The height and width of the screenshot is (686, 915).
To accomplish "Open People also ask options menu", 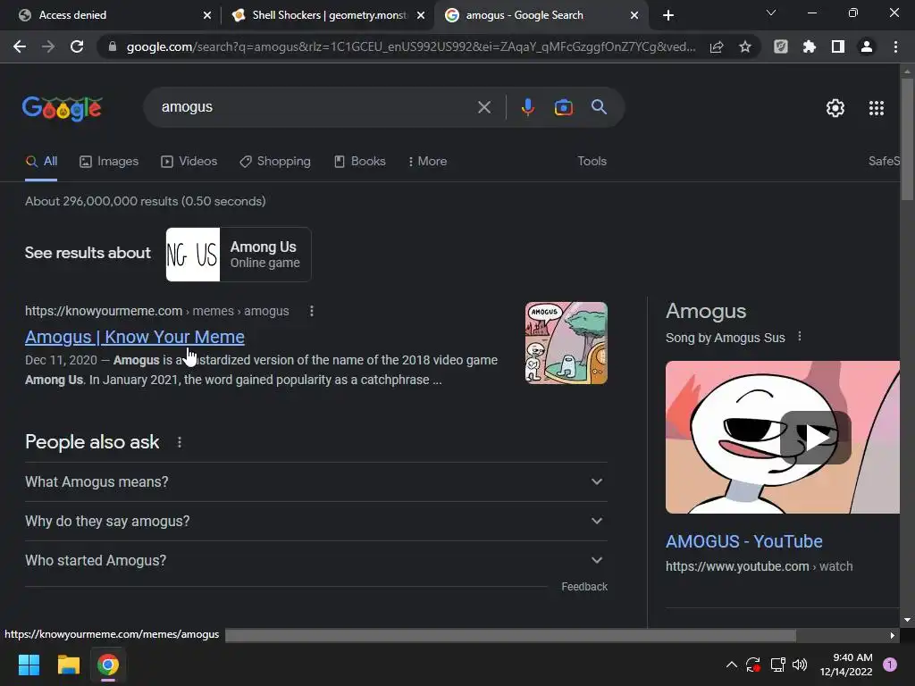I will tap(180, 442).
